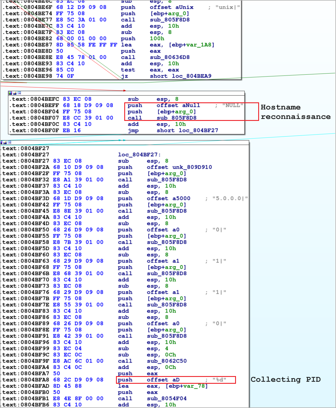Screen dimensions: 336x408
Task: Click the pencil edit icon on the 0804BEFC block
Action: pos(15,93)
